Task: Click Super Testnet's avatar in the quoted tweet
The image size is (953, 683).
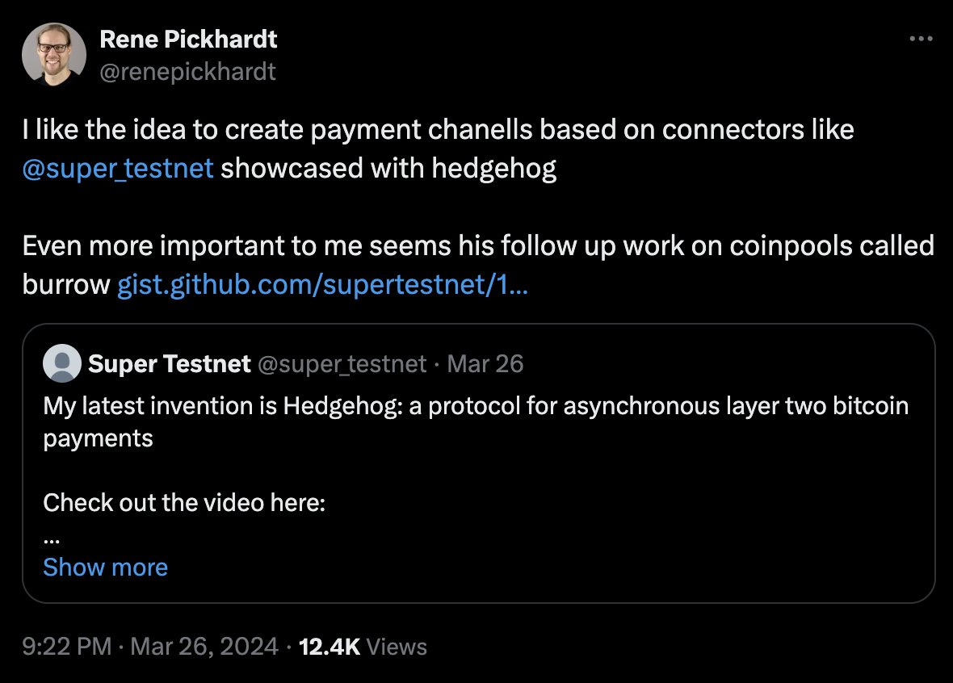Action: (x=62, y=363)
